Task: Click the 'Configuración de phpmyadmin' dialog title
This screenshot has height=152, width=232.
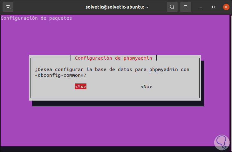Action: (113, 58)
